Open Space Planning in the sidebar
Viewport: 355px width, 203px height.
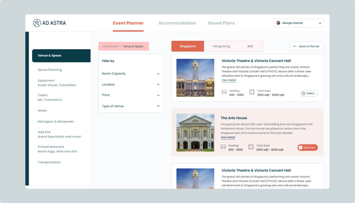pyautogui.click(x=50, y=70)
